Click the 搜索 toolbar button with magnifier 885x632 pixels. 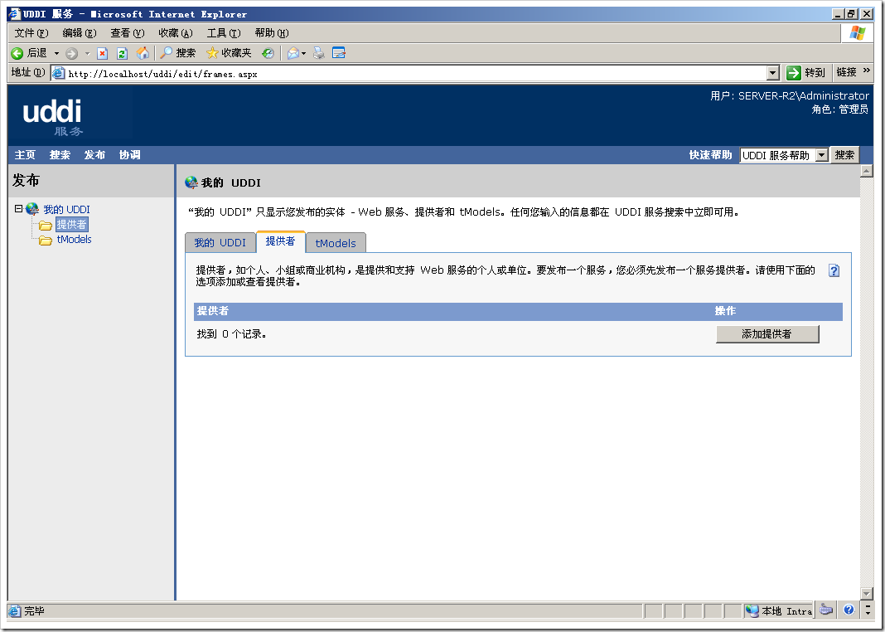tap(178, 53)
